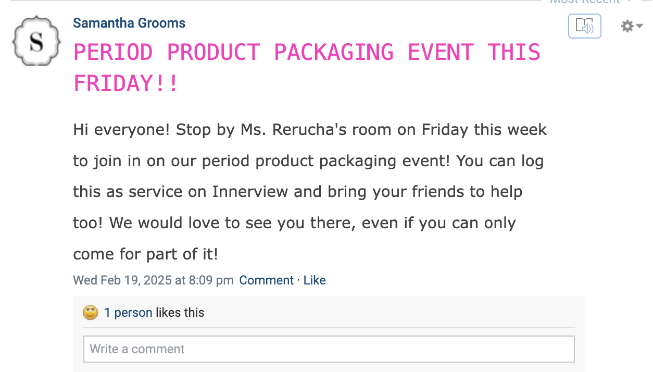View the 1 person who liked
Viewport: 653px width, 372px height.
128,313
